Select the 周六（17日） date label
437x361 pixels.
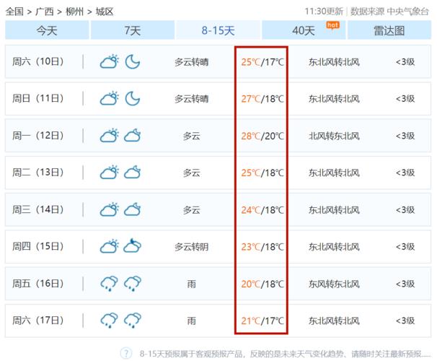coord(38,321)
